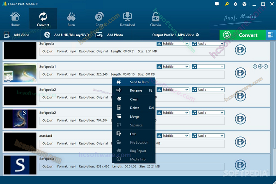The width and height of the screenshot is (276, 184).
Task: Click the Softpedia1 title text
Action: click(x=48, y=67)
